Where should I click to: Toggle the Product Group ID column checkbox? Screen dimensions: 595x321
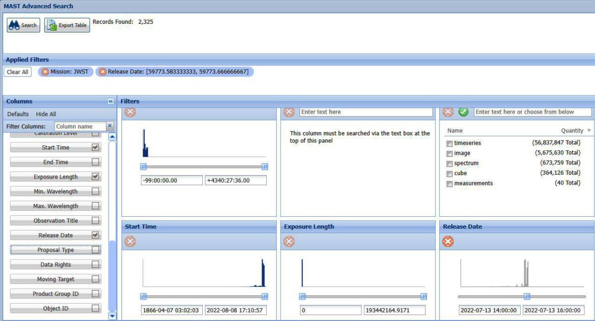[x=96, y=294]
